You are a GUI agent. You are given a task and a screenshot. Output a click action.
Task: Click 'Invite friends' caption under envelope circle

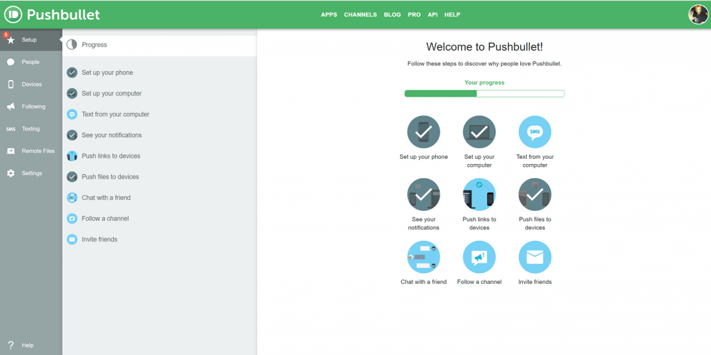pos(535,281)
